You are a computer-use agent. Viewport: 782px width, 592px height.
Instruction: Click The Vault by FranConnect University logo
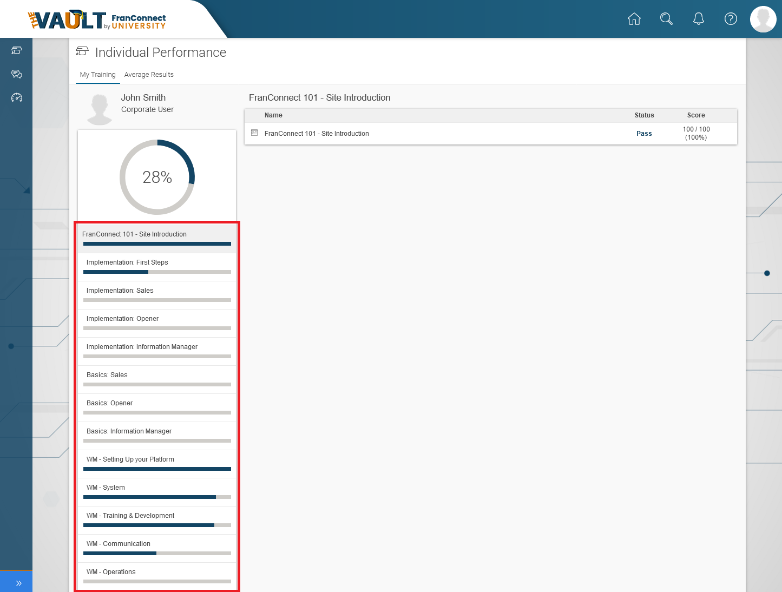[x=97, y=20]
